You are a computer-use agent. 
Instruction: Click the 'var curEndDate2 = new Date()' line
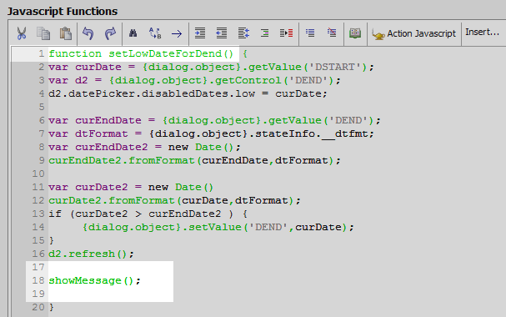pos(144,147)
